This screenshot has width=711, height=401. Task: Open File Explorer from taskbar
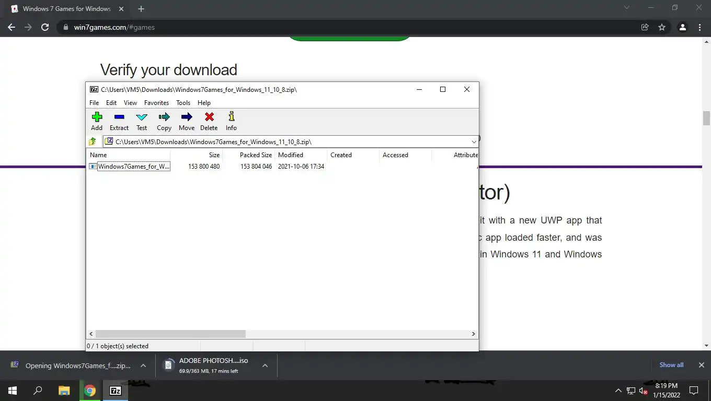coord(64,391)
